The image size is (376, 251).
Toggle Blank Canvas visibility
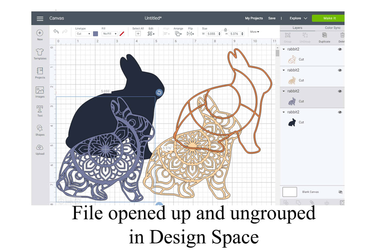[x=340, y=192]
